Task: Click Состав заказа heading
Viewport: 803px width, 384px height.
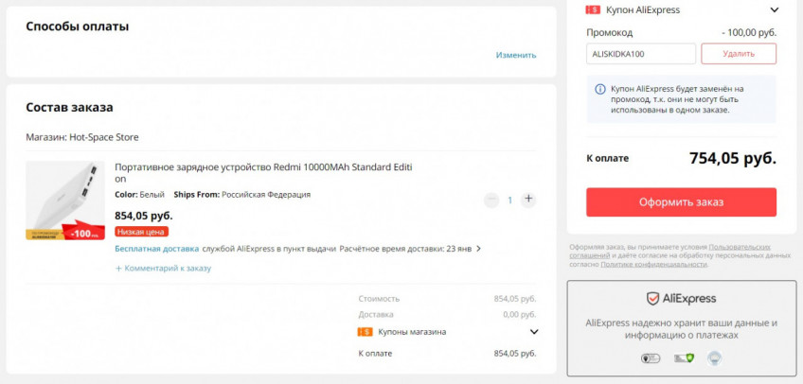Action: point(69,108)
